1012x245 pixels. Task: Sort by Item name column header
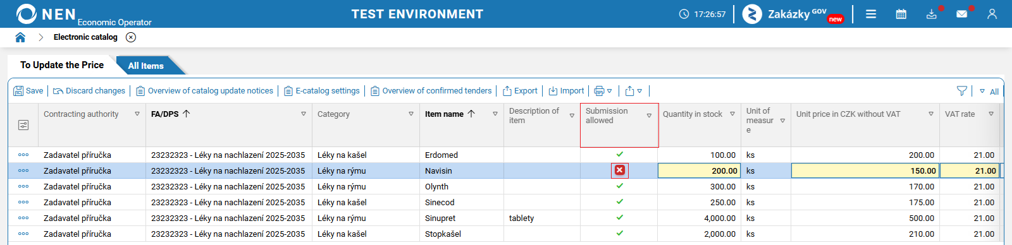click(x=450, y=114)
